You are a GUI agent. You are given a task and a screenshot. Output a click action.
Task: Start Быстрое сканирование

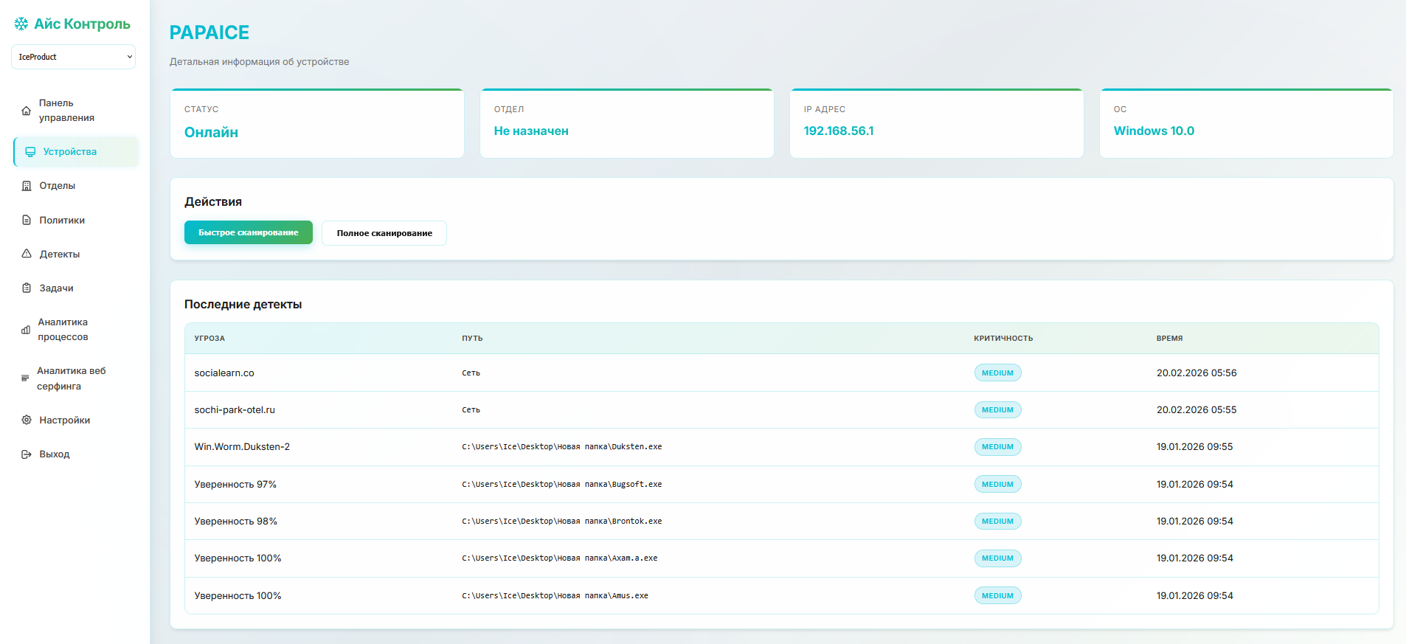[248, 232]
